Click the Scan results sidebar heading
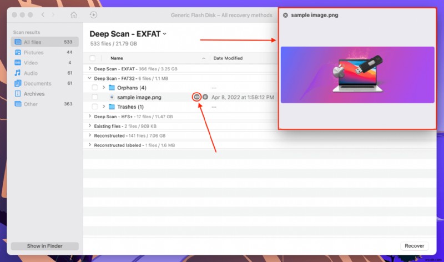The height and width of the screenshot is (262, 444). pos(27,32)
